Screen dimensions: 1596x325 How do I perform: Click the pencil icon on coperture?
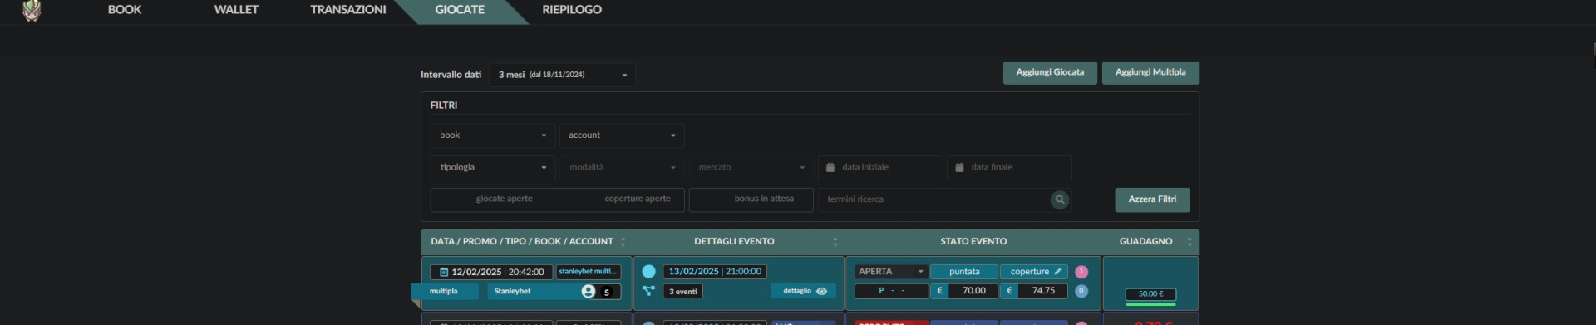(x=1057, y=272)
